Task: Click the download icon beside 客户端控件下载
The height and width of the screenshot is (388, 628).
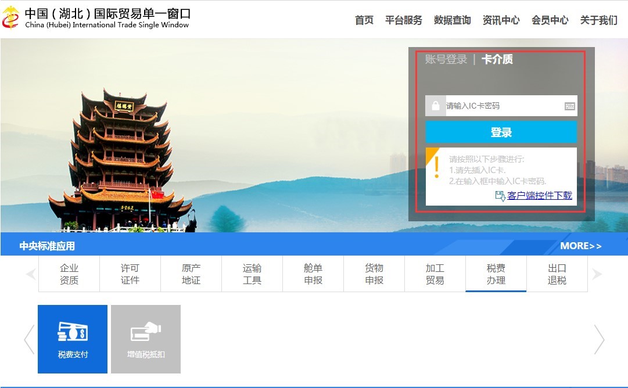Action: [500, 196]
